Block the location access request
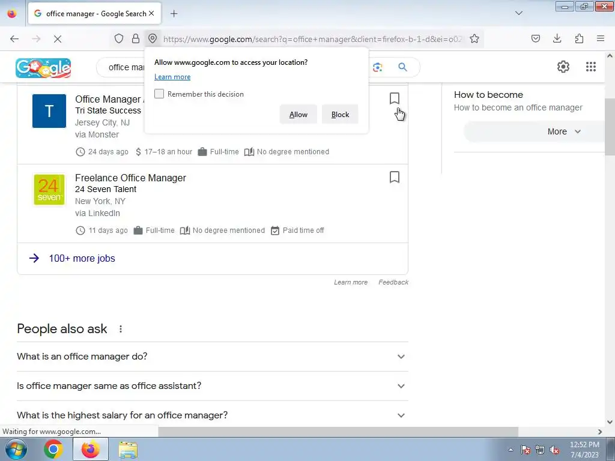The width and height of the screenshot is (615, 461). [x=340, y=115]
